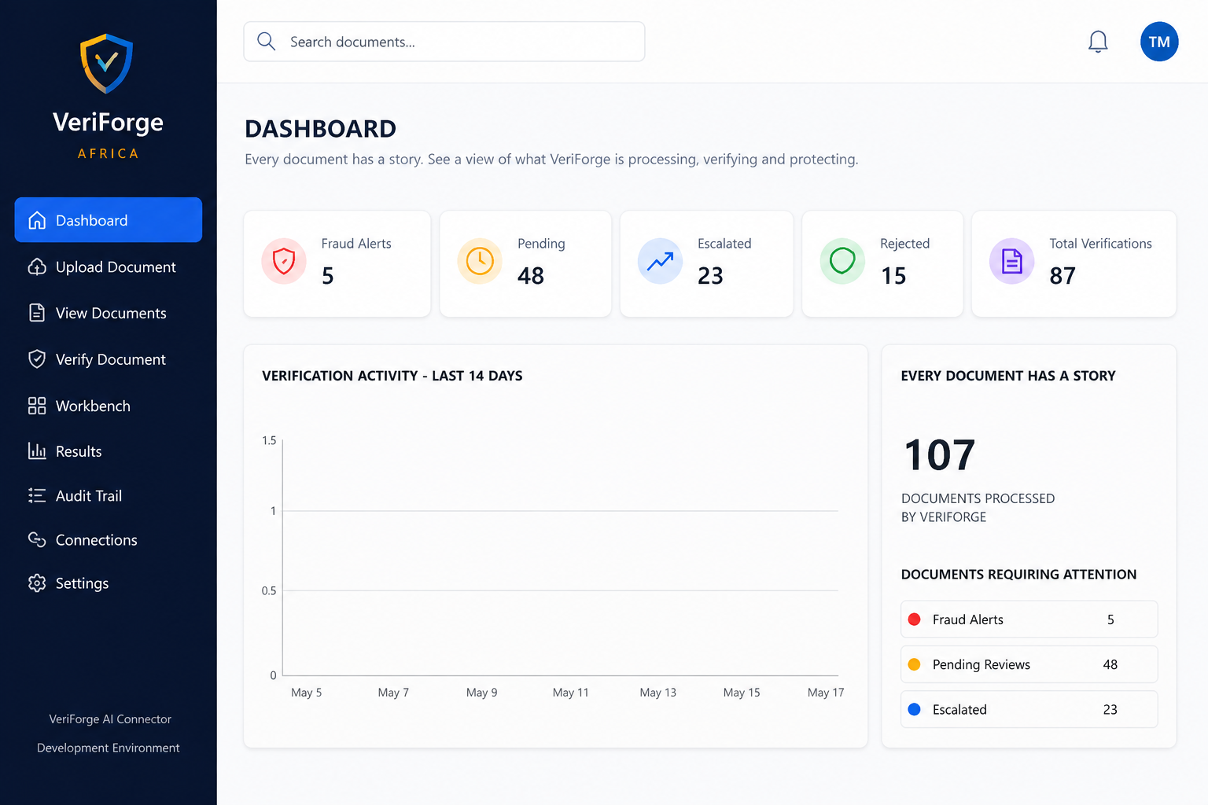This screenshot has width=1208, height=805.
Task: Click the Pending count 48 card value
Action: 531,276
